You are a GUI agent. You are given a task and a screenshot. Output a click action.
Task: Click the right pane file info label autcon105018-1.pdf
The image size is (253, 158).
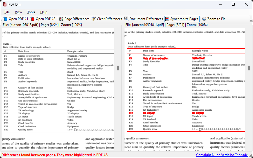tap(167, 25)
